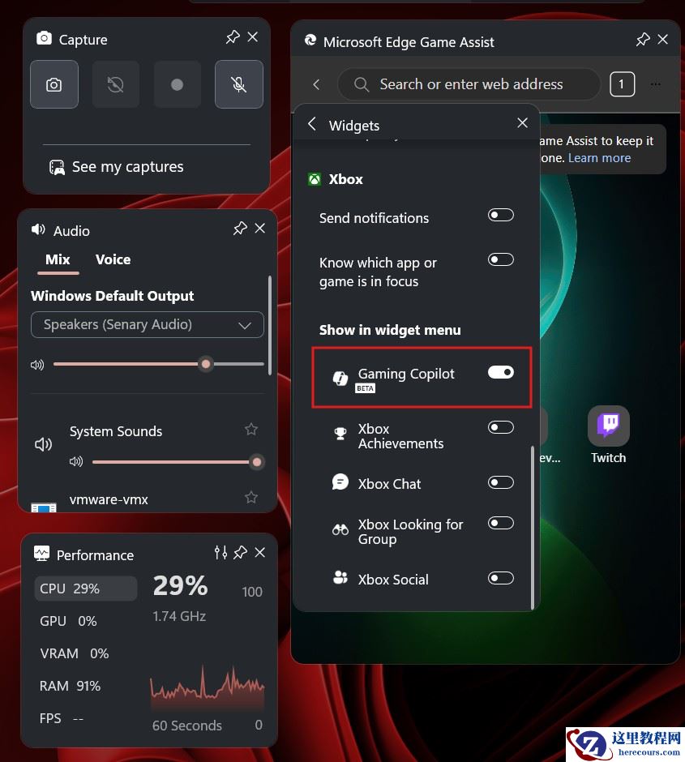Collapse the Widgets panel with the back chevron
This screenshot has height=762, width=685.
coord(311,125)
